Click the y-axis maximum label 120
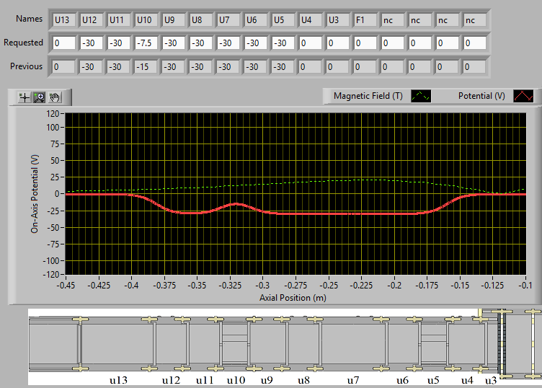This screenshot has height=388, width=542. pyautogui.click(x=53, y=114)
